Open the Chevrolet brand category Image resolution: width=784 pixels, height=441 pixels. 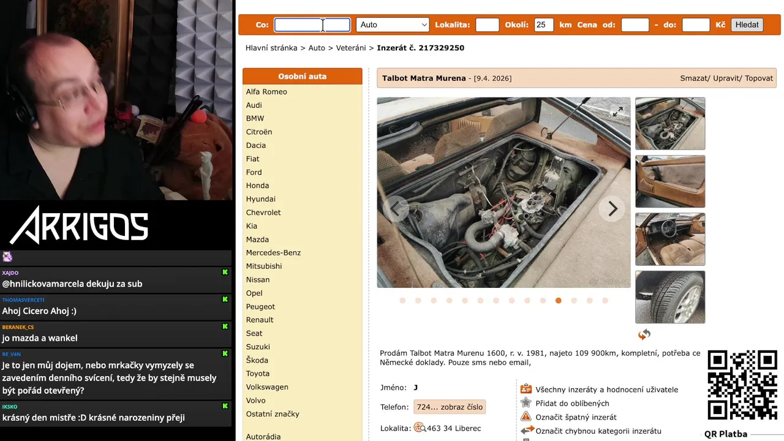(x=263, y=213)
